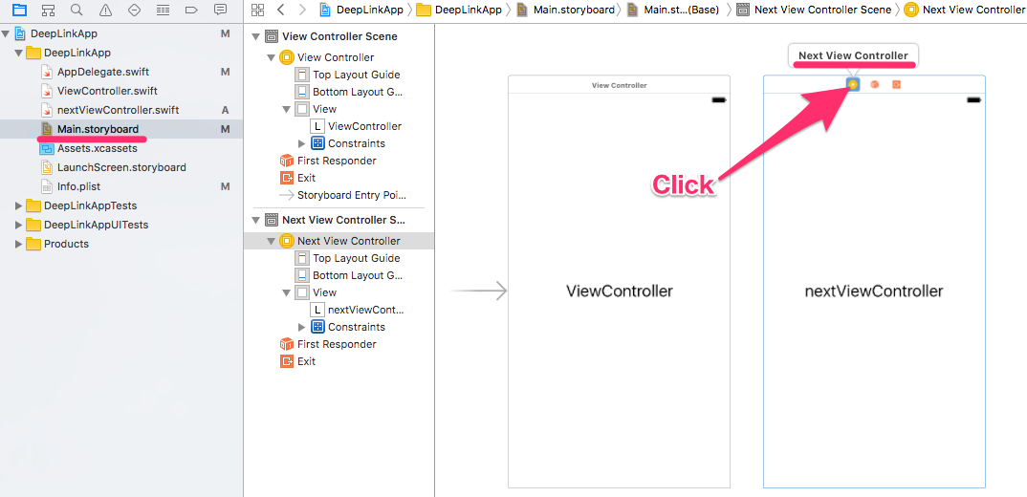The image size is (1027, 497).
Task: Expand Constraints under View Controller's View
Action: click(302, 143)
